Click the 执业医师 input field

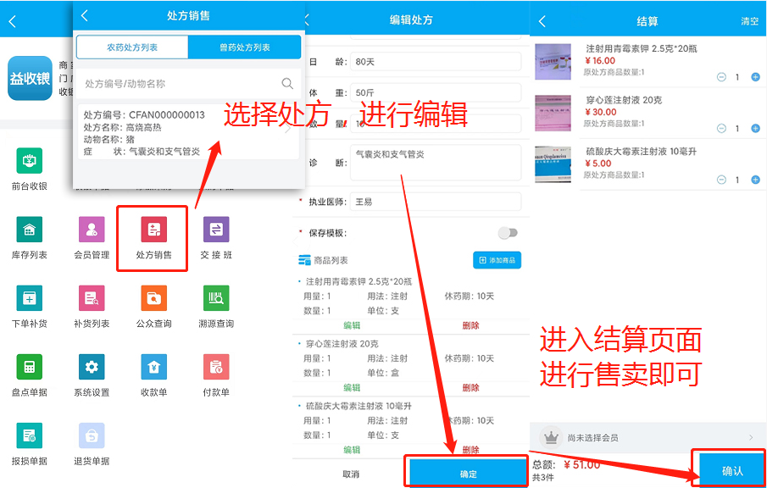436,202
